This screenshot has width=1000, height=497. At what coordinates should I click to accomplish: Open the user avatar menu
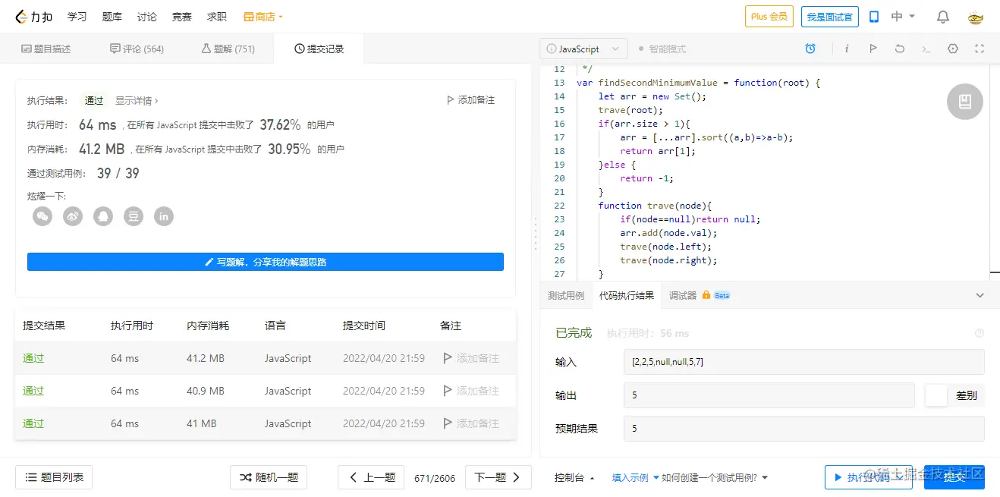976,17
